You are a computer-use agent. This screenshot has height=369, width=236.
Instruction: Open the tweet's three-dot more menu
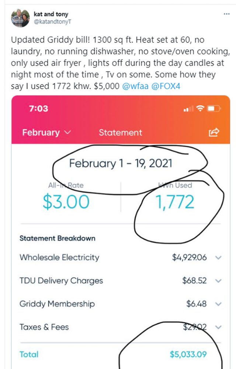(227, 14)
